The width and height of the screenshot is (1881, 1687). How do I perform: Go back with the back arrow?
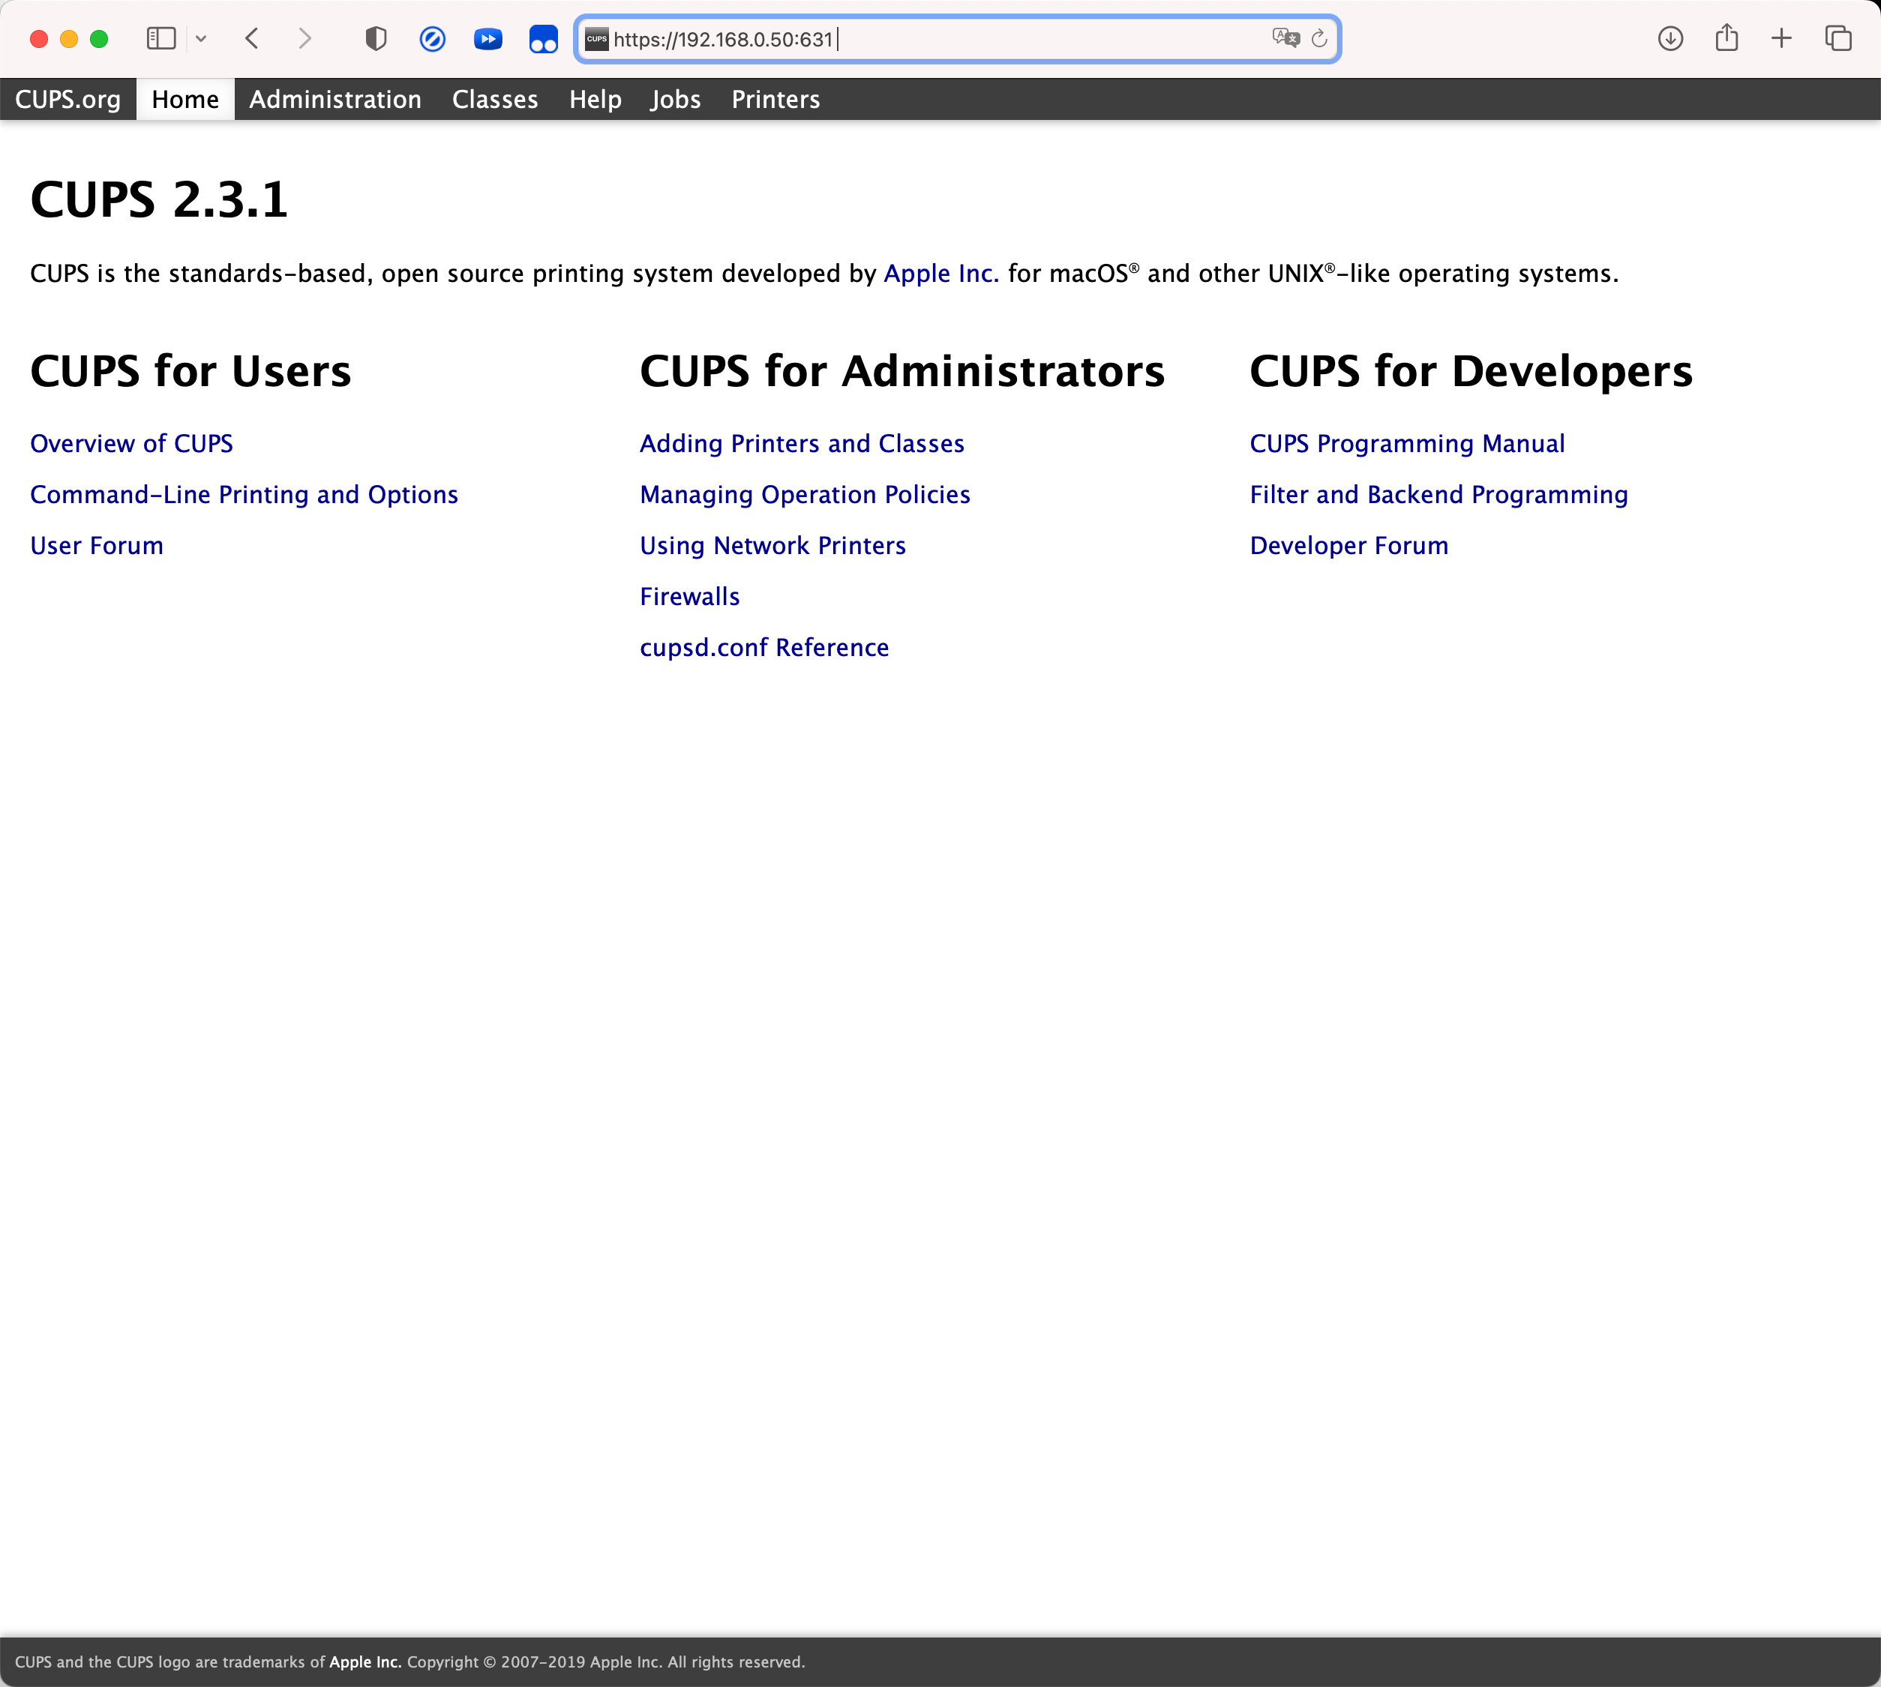251,38
